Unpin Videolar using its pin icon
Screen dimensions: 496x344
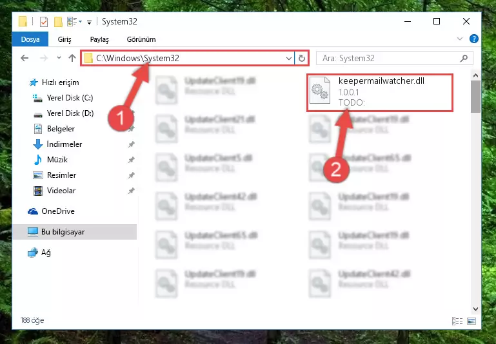(x=132, y=191)
